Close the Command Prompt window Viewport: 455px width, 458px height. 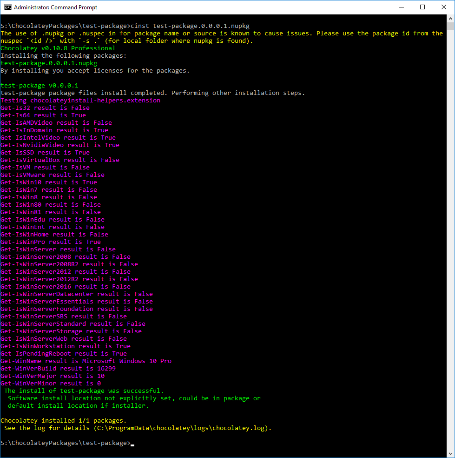pyautogui.click(x=444, y=7)
